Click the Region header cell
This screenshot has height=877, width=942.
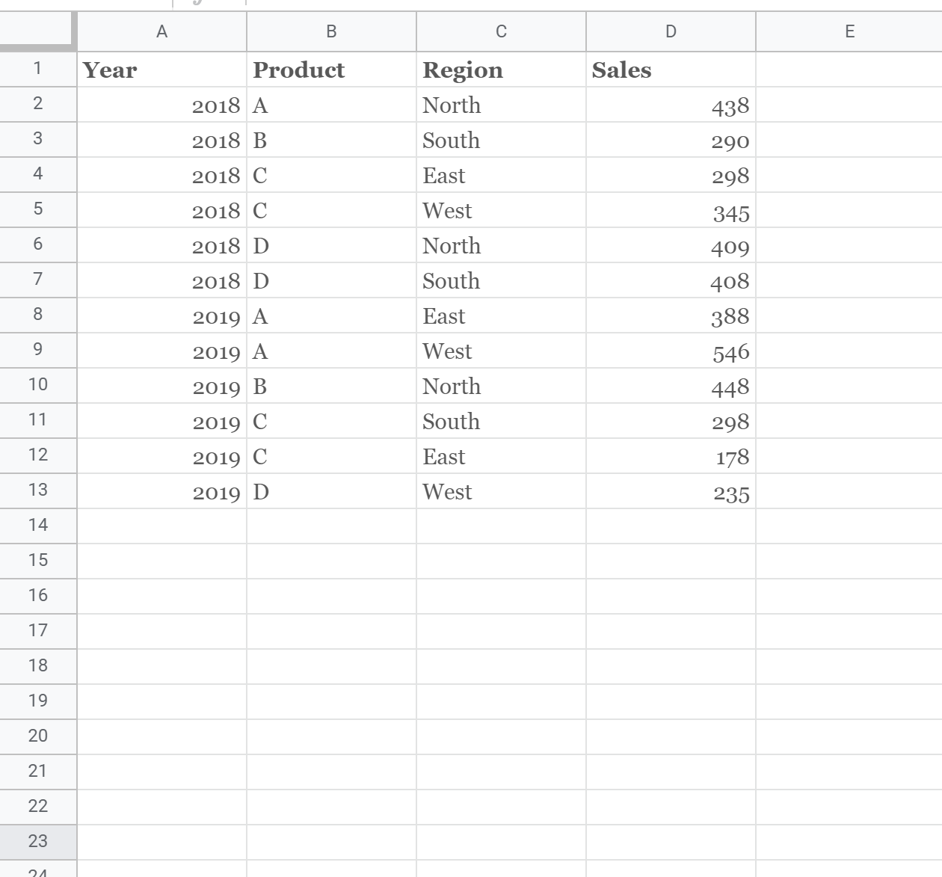[x=501, y=70]
